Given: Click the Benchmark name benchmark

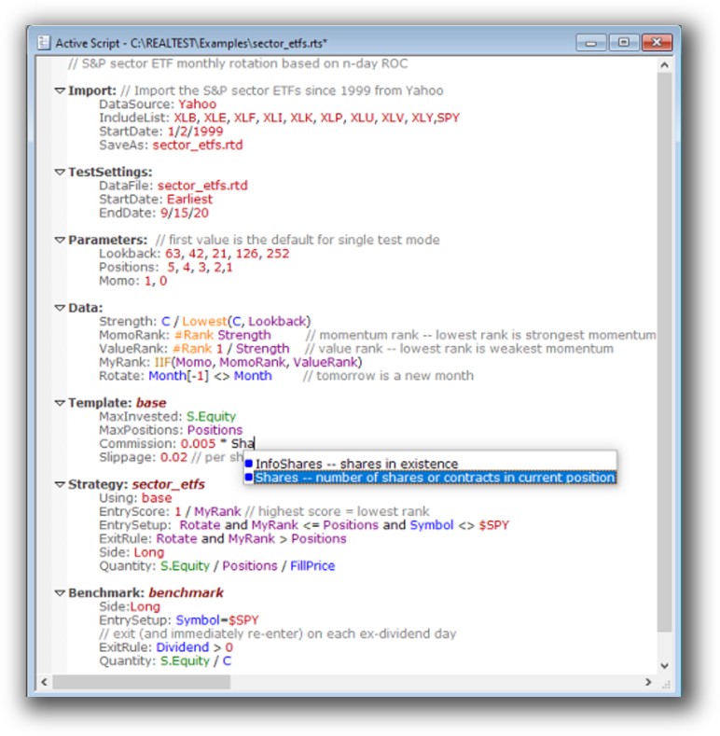Looking at the screenshot, I should (186, 593).
